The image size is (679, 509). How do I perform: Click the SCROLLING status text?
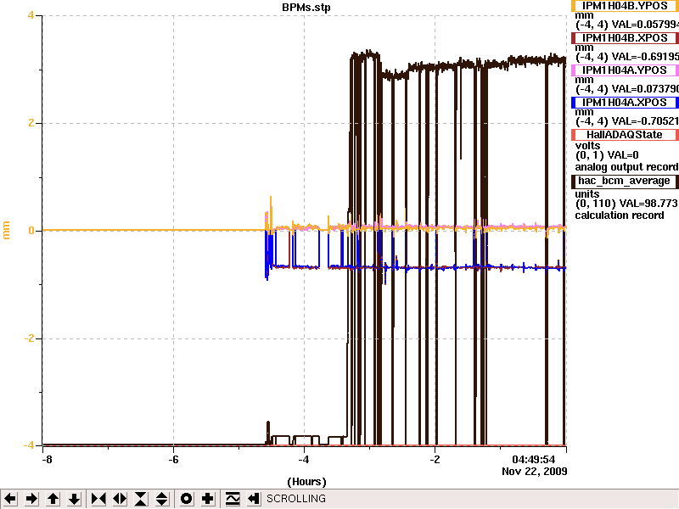(295, 499)
